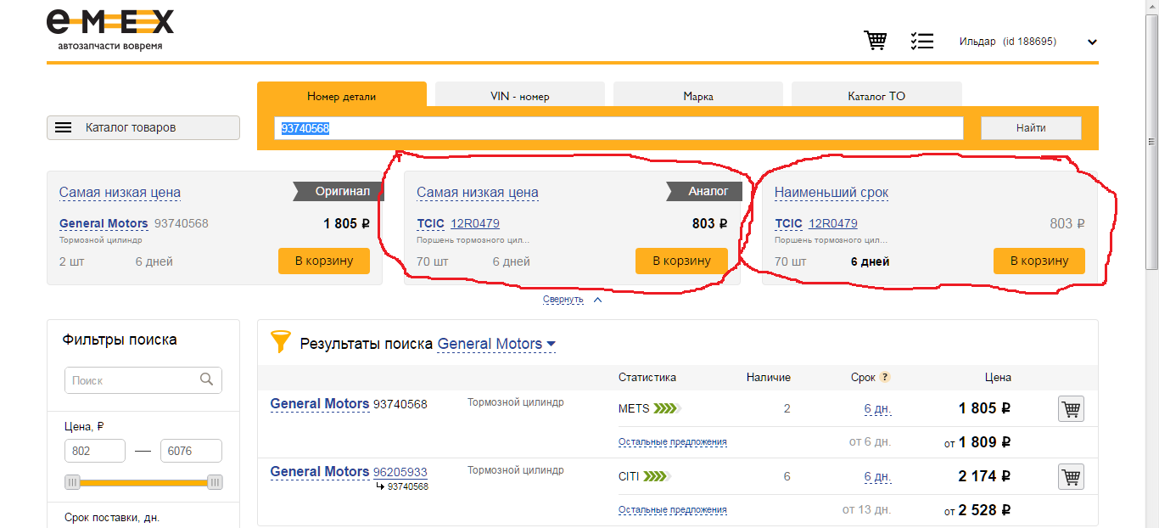Switch to the Каталог ТО tab
This screenshot has height=528, width=1159.
coord(876,96)
